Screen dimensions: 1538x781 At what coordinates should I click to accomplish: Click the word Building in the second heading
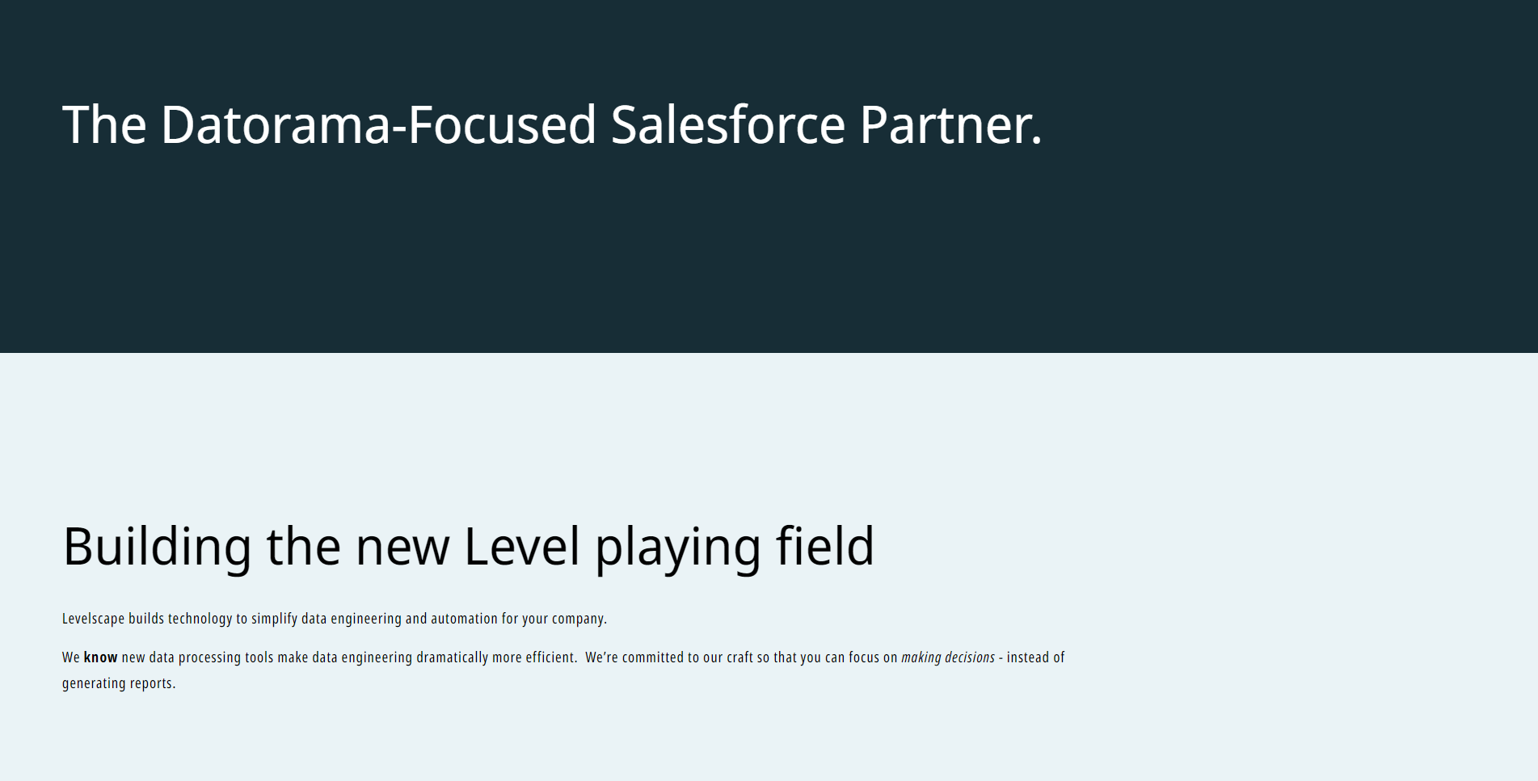[x=158, y=548]
